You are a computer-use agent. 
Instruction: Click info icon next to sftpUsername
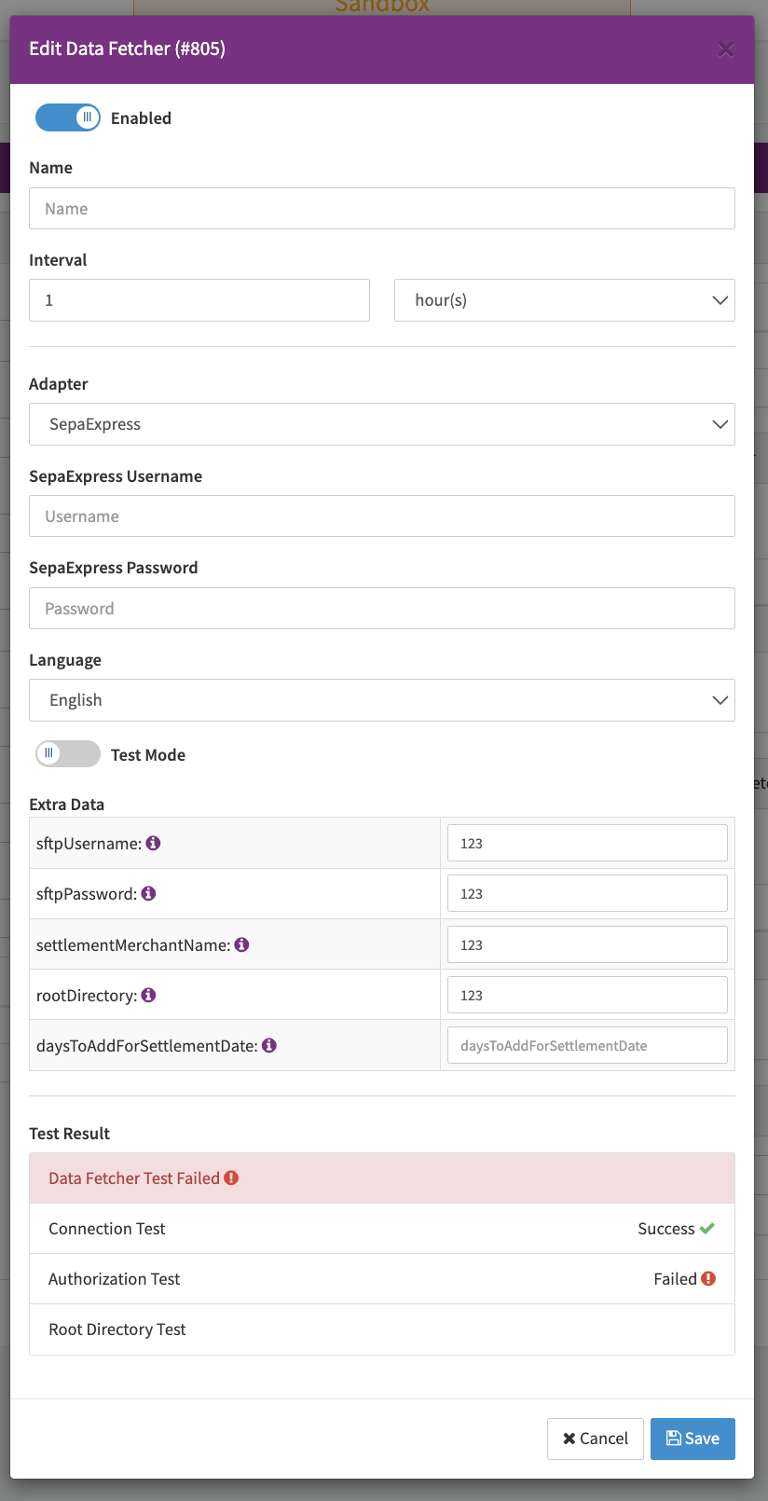pyautogui.click(x=154, y=843)
